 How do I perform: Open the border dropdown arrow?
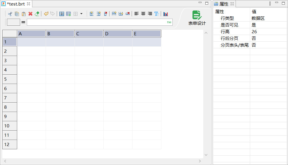(x=81, y=14)
